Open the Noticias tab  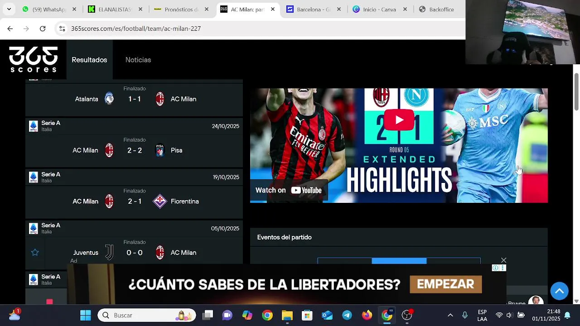pyautogui.click(x=138, y=60)
